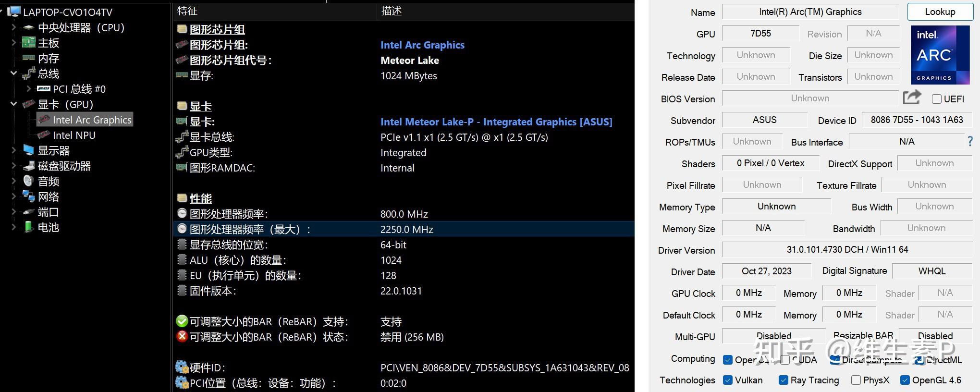Click the green battery icon beside 电池
This screenshot has width=980, height=392.
click(x=29, y=227)
